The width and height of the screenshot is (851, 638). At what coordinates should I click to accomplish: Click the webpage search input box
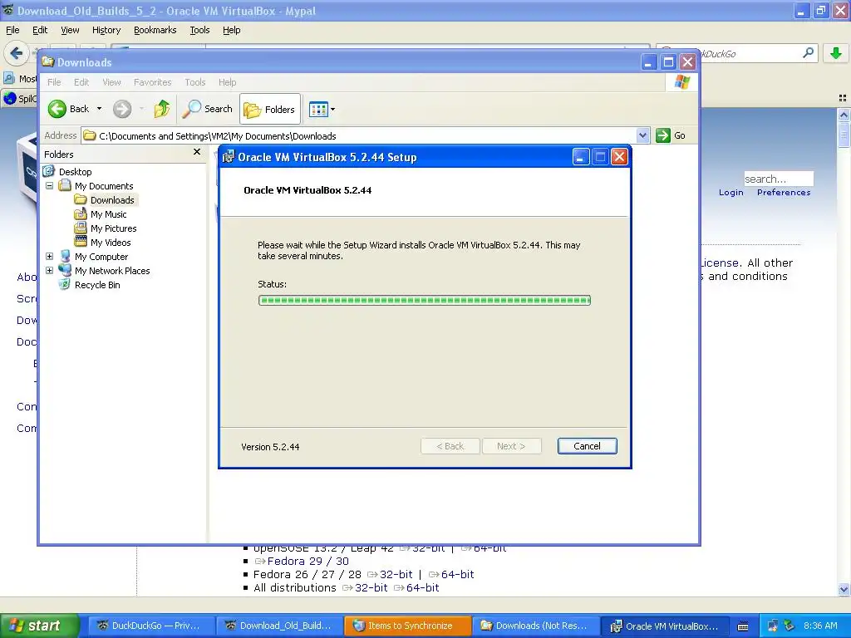click(x=779, y=179)
